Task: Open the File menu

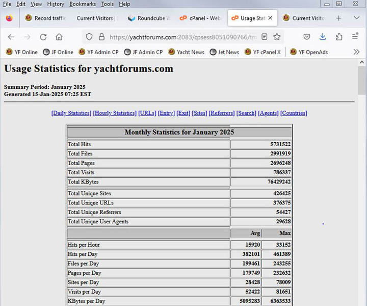Action: pos(7,4)
